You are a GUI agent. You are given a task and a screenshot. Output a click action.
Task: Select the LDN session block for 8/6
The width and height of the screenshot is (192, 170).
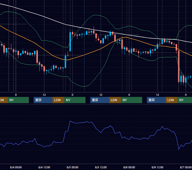[172, 100]
